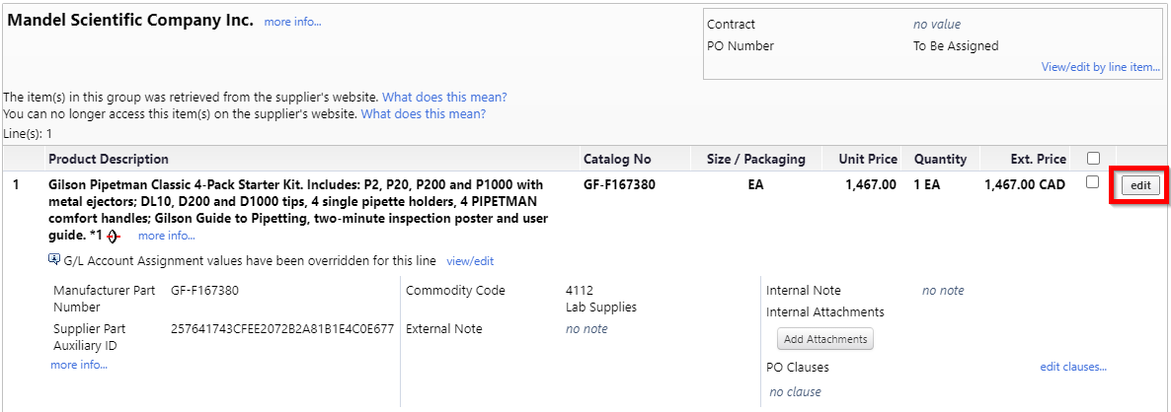Click the edit button for line 1
1171x412 pixels.
click(x=1140, y=186)
